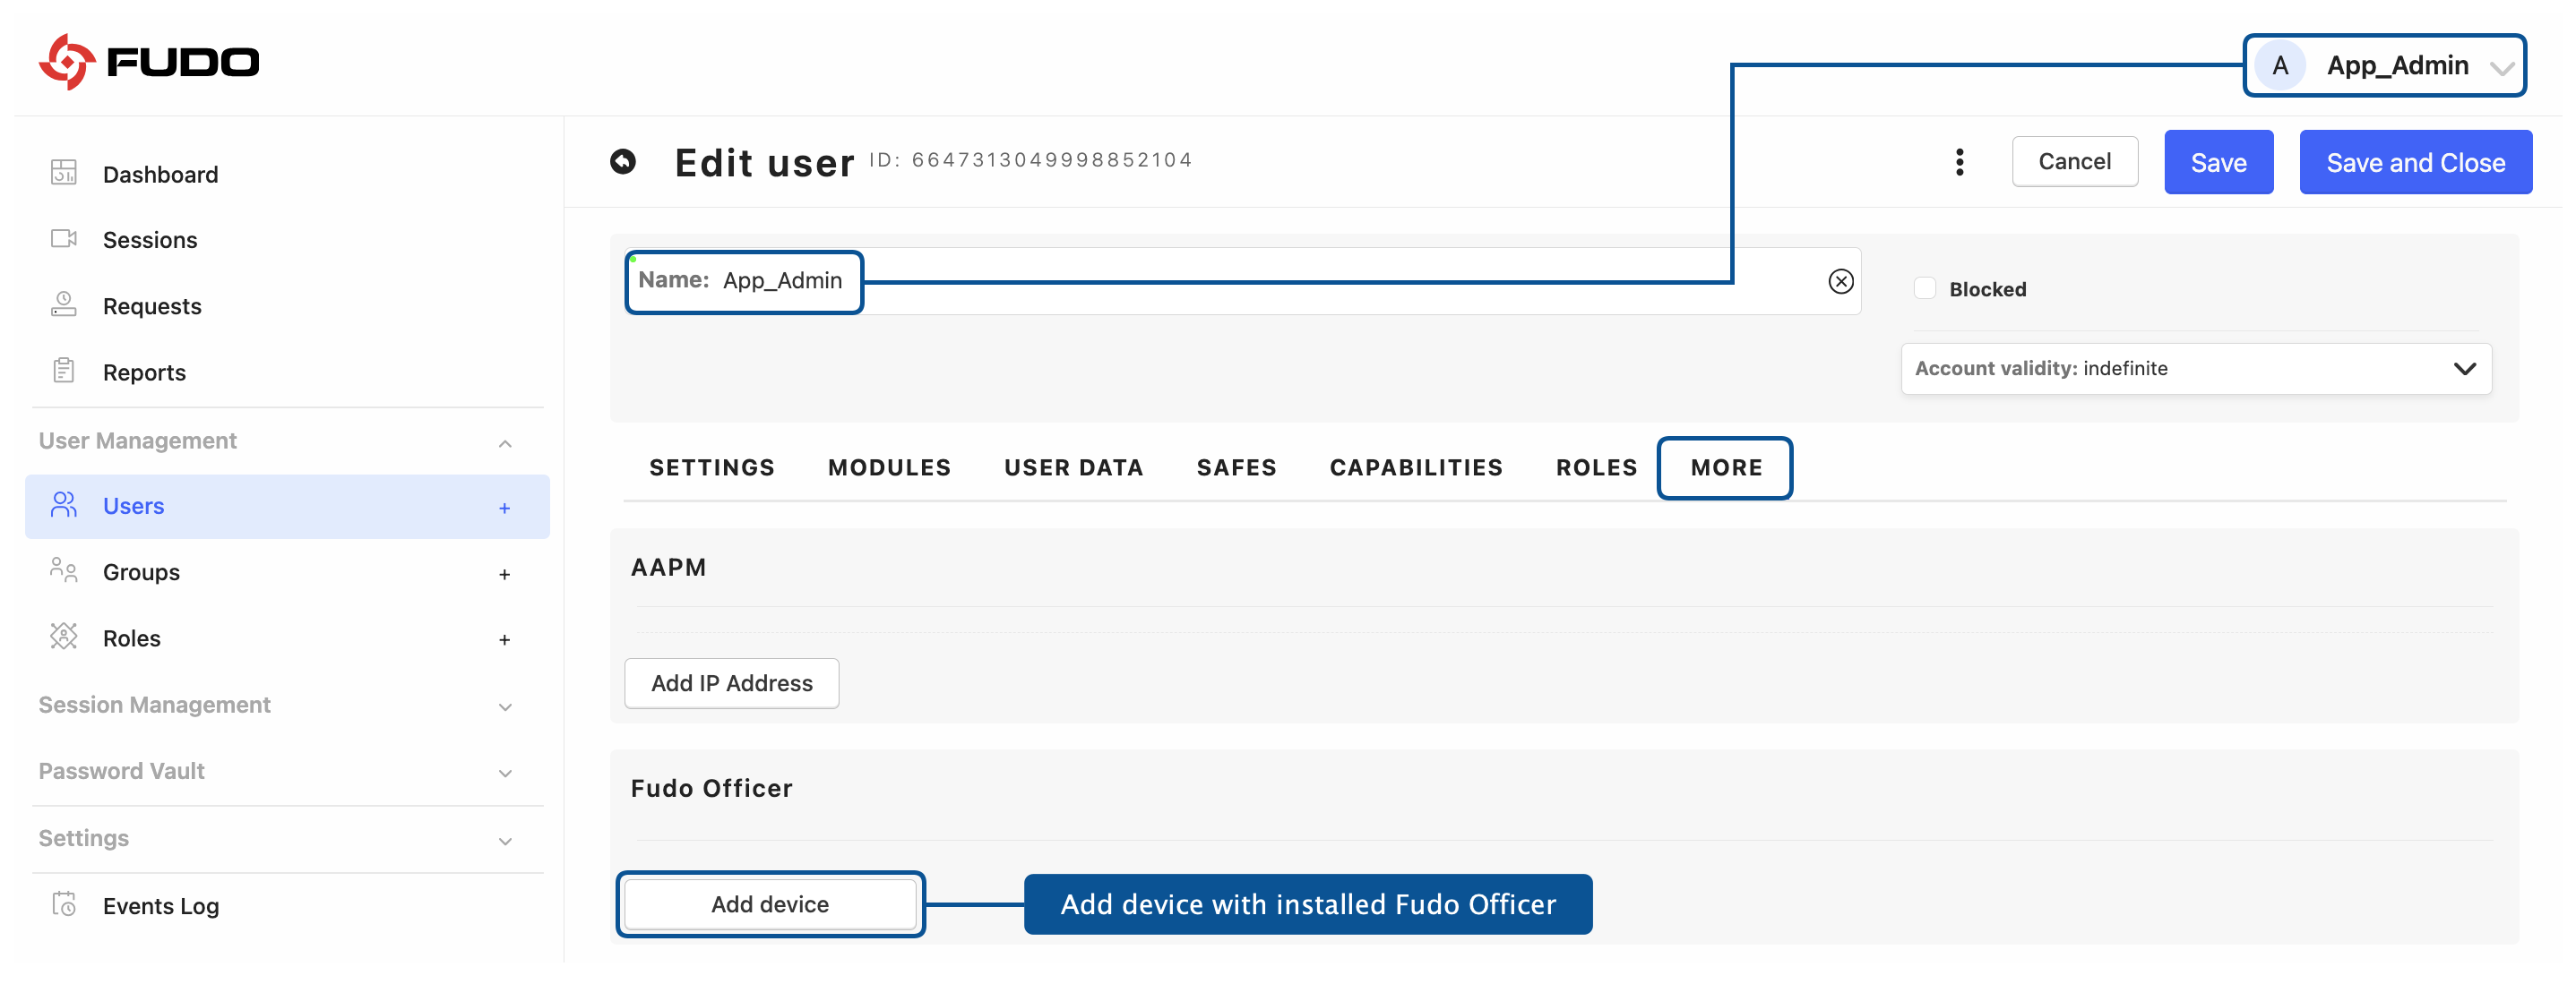The image size is (2576, 984).
Task: Add a new role with plus icon
Action: click(505, 640)
